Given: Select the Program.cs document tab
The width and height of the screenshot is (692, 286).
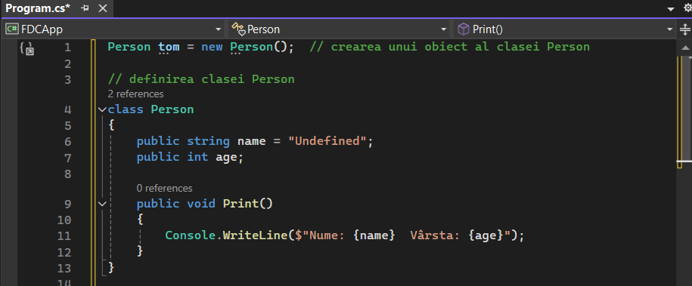Looking at the screenshot, I should click(x=38, y=8).
